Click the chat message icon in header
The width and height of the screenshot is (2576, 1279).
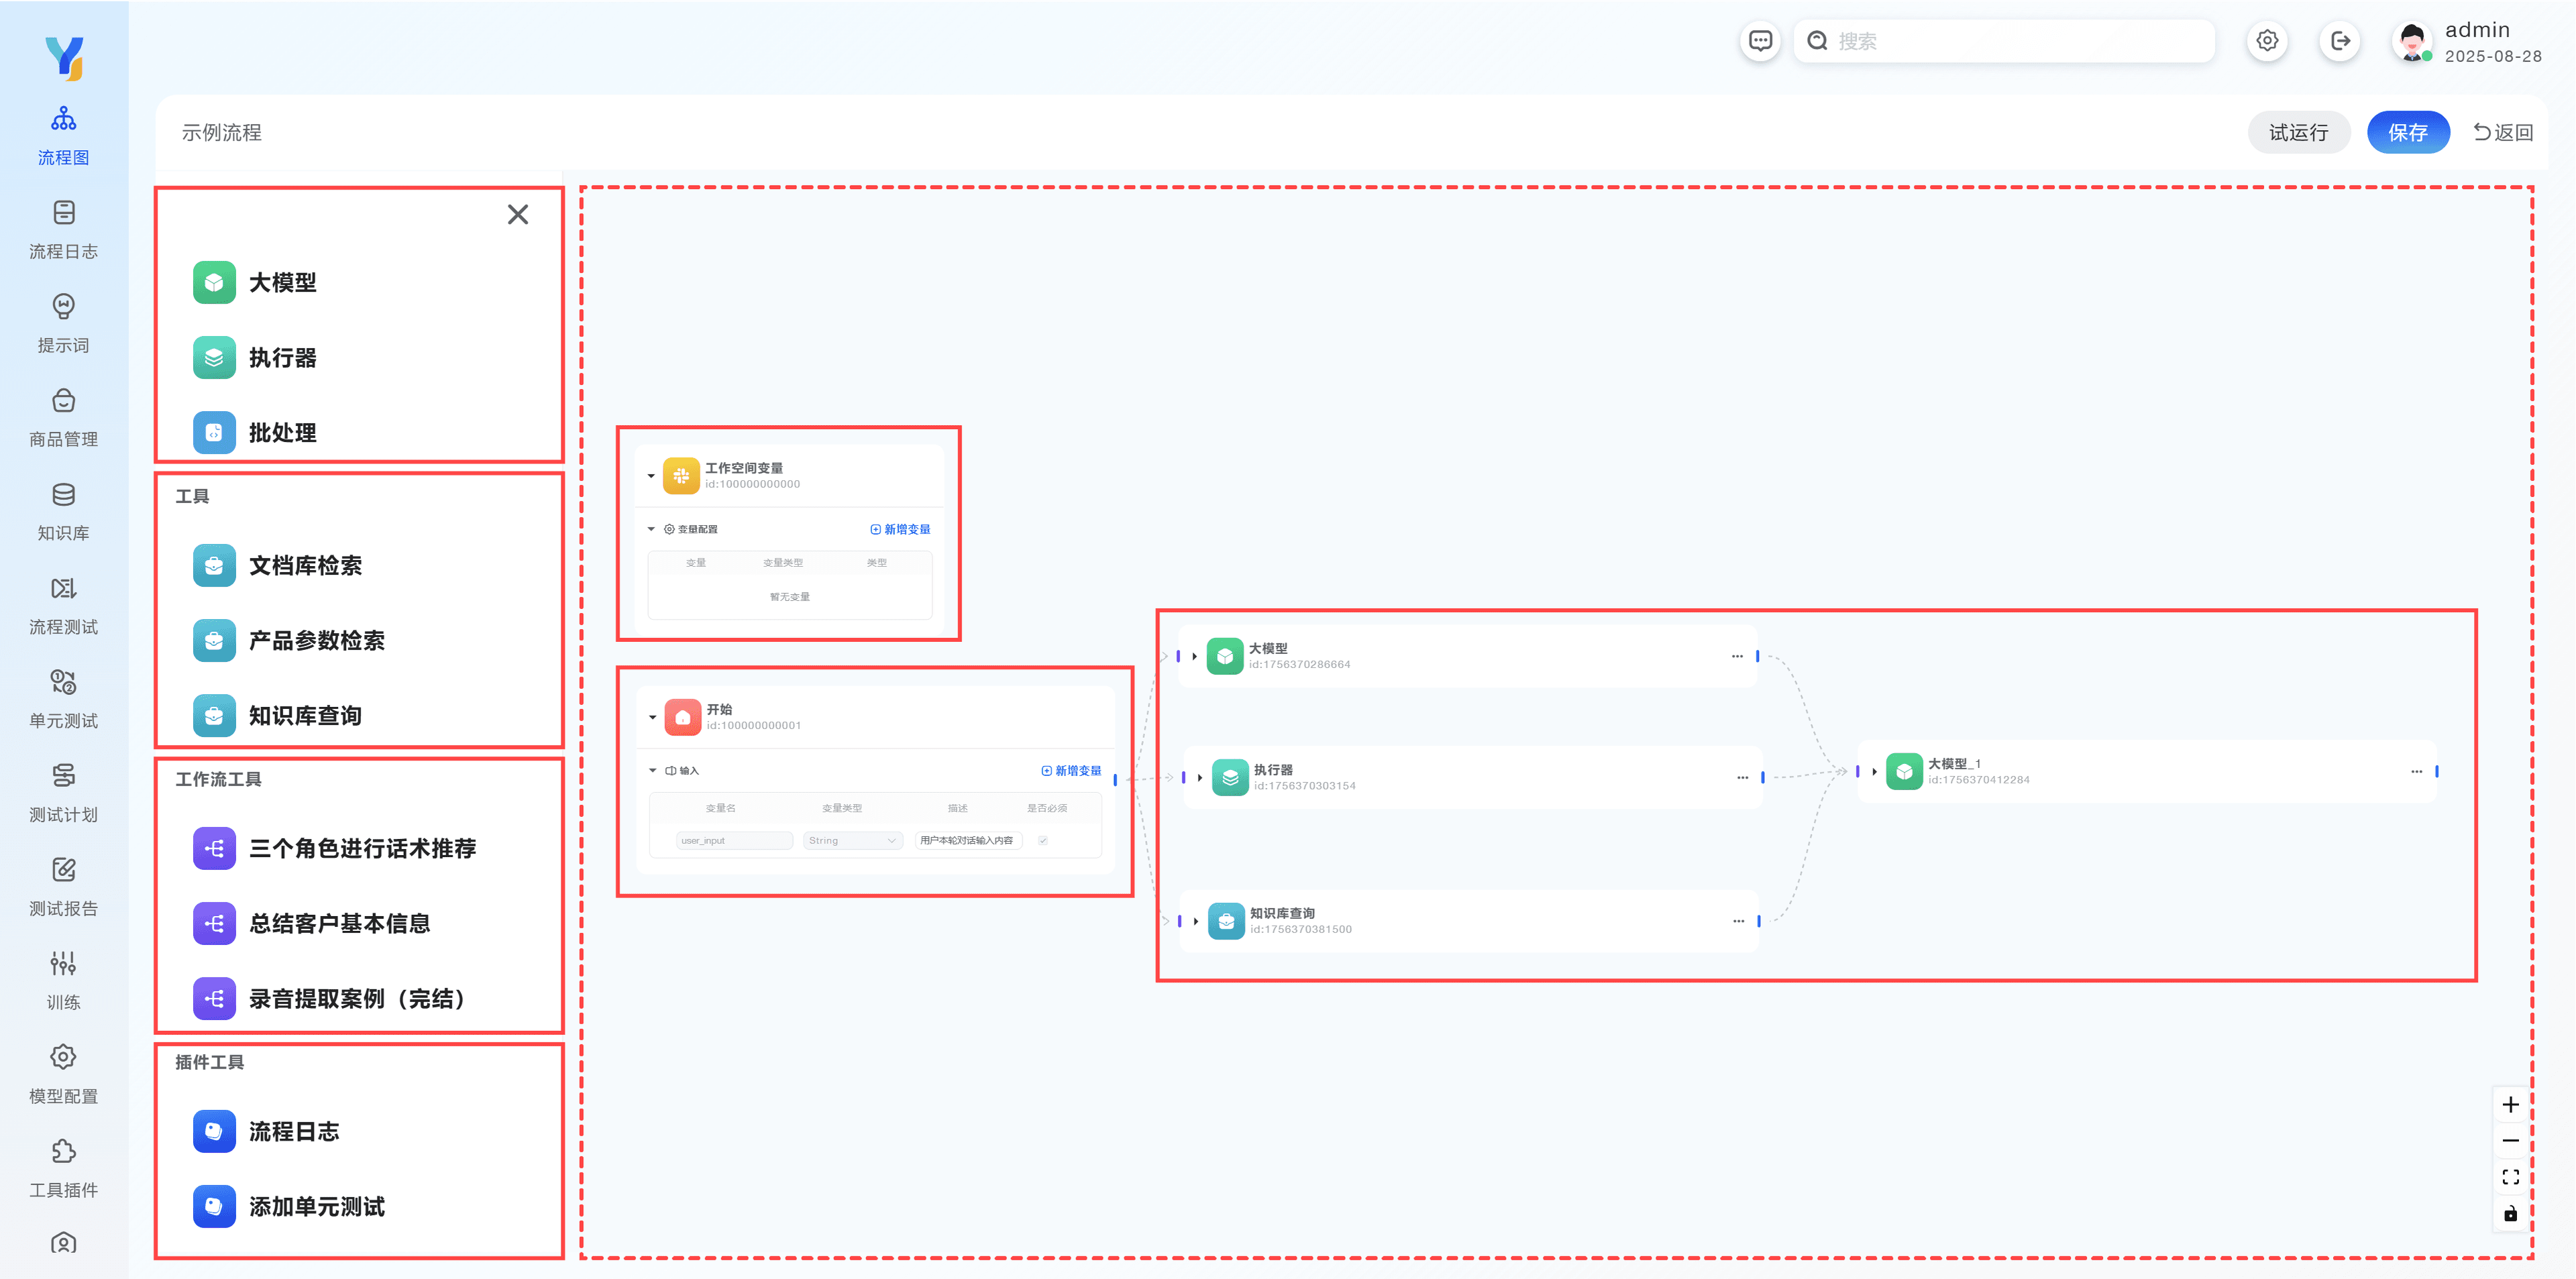click(x=1760, y=41)
